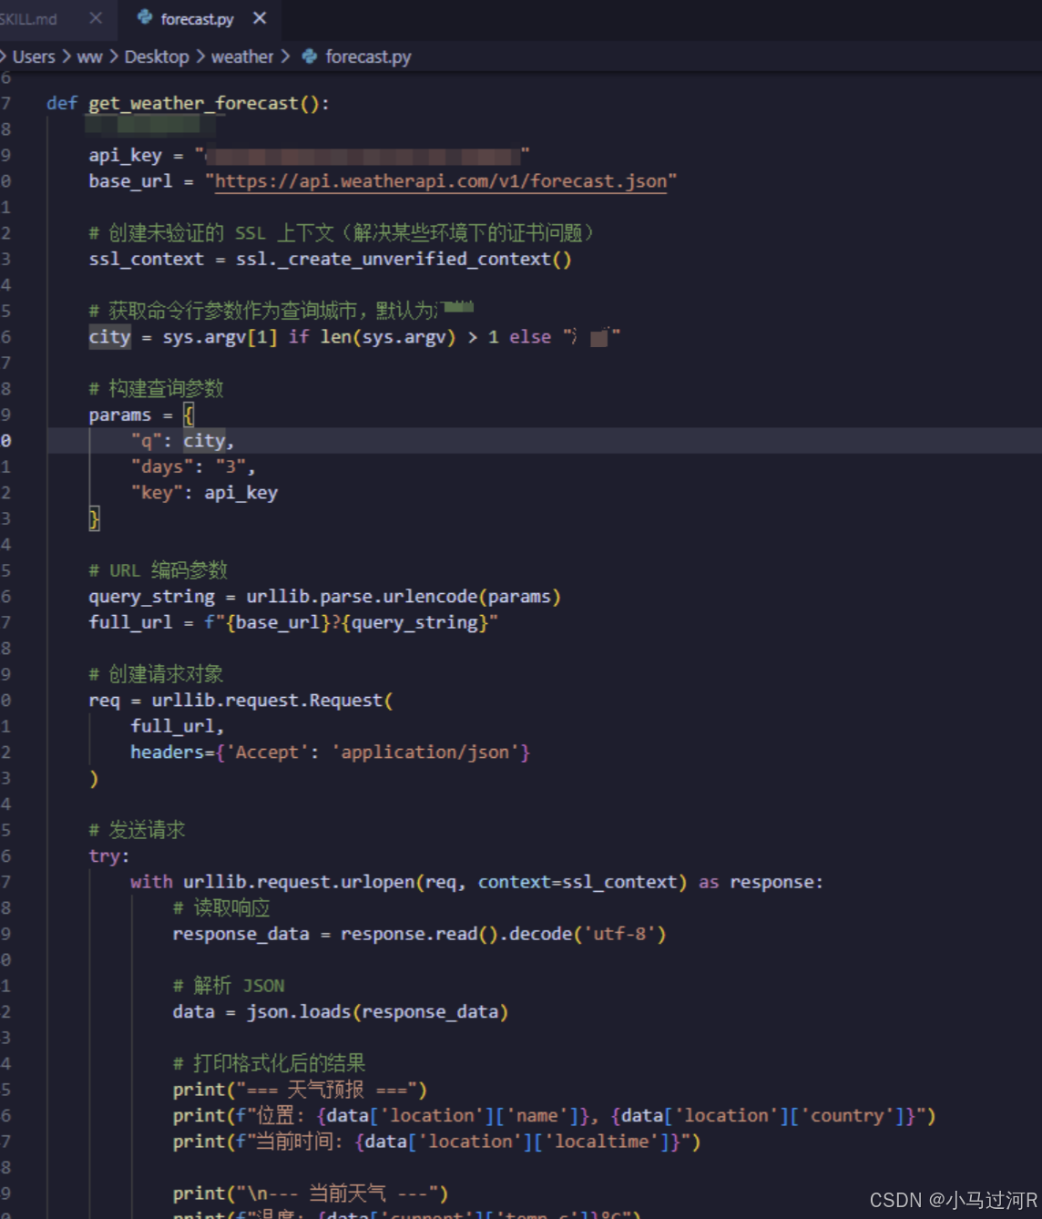Click the comment '# 发送请求'
The width and height of the screenshot is (1042, 1219).
(137, 830)
